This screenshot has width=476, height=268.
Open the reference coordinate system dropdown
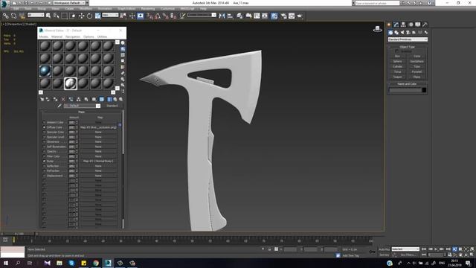coord(110,15)
